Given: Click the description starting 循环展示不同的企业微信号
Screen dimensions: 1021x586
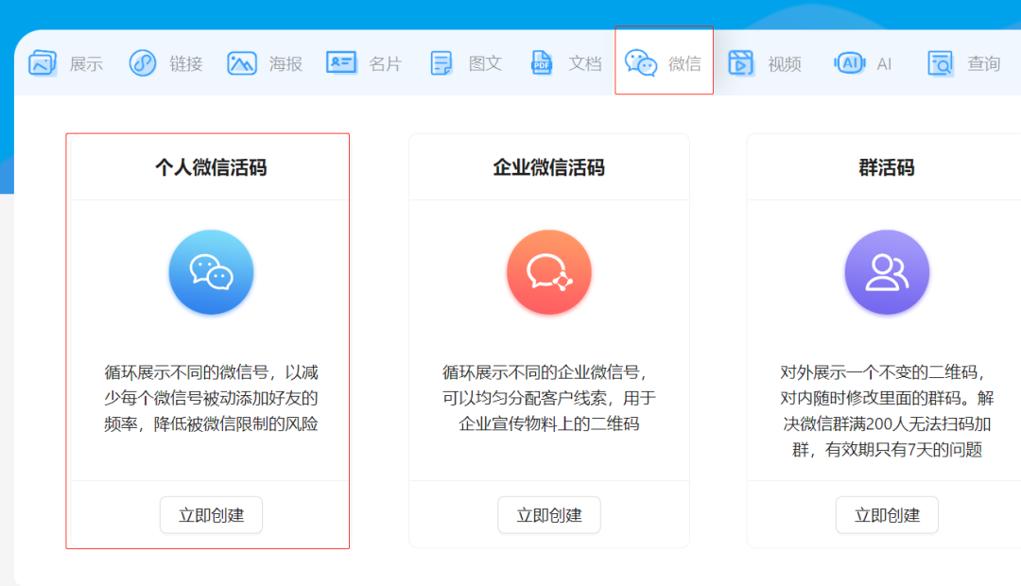Looking at the screenshot, I should click(549, 398).
